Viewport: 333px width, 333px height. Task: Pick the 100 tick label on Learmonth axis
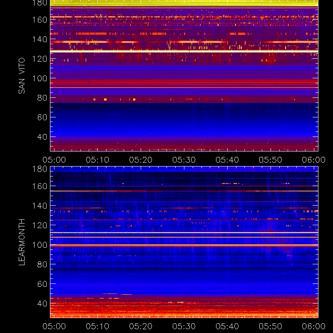click(x=40, y=245)
